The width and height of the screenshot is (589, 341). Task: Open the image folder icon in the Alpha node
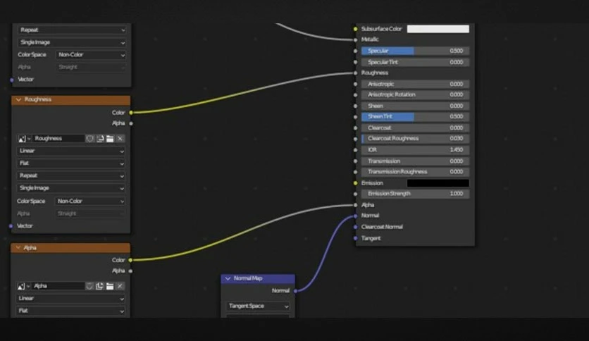(x=110, y=286)
